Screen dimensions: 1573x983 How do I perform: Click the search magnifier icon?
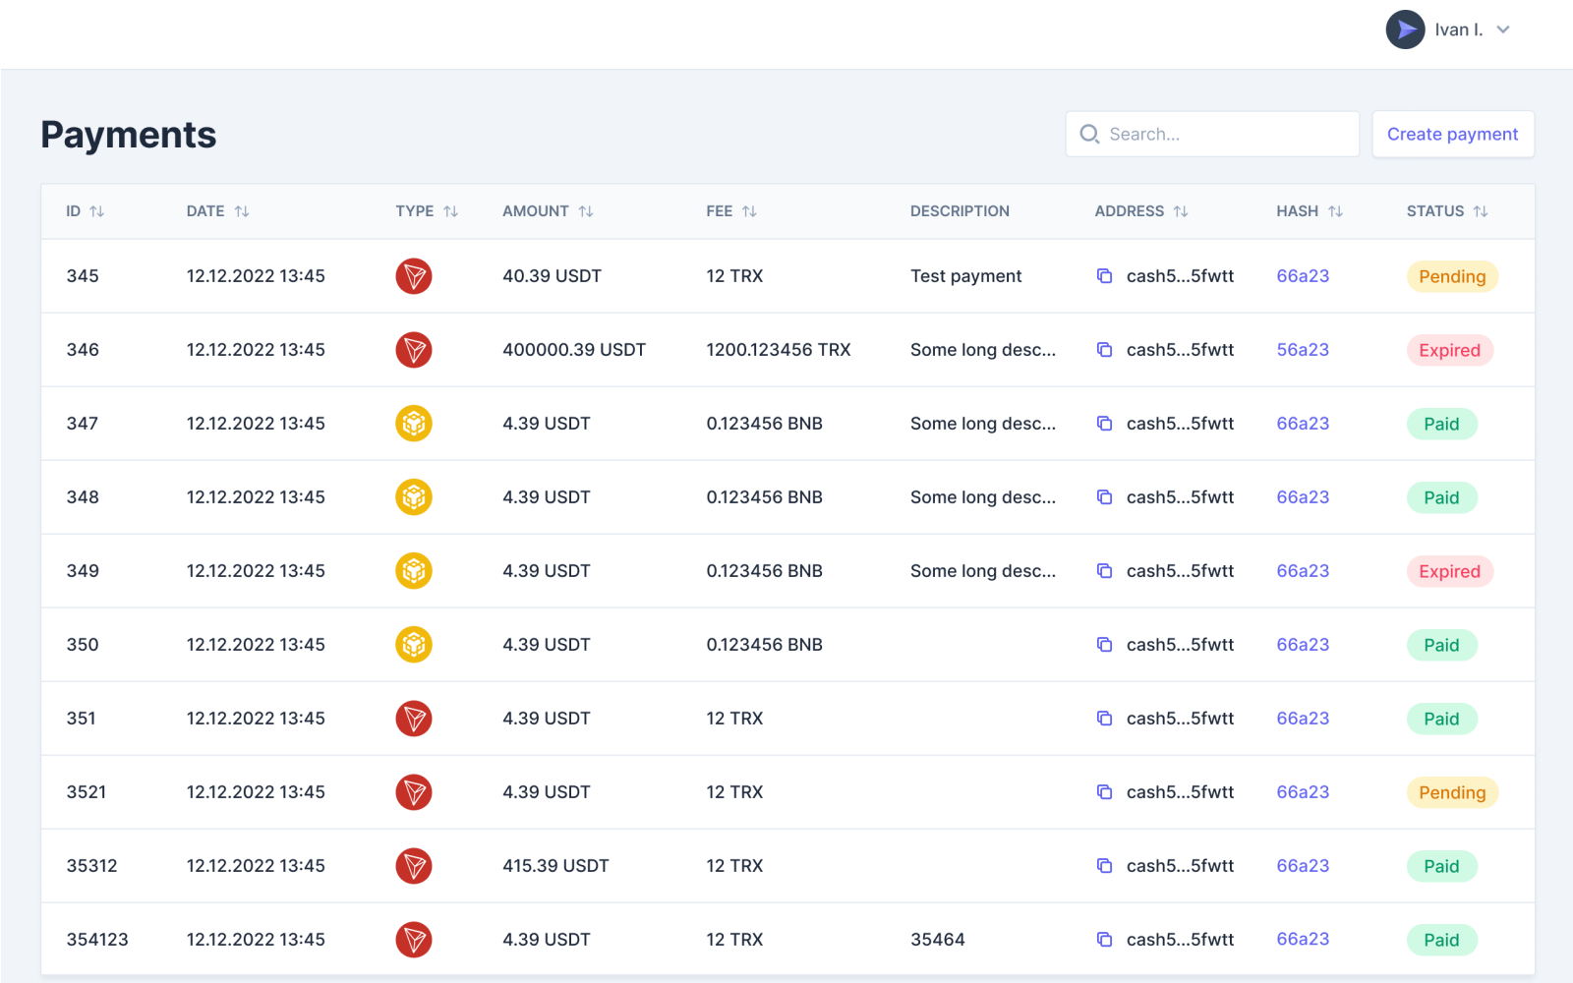(x=1089, y=134)
